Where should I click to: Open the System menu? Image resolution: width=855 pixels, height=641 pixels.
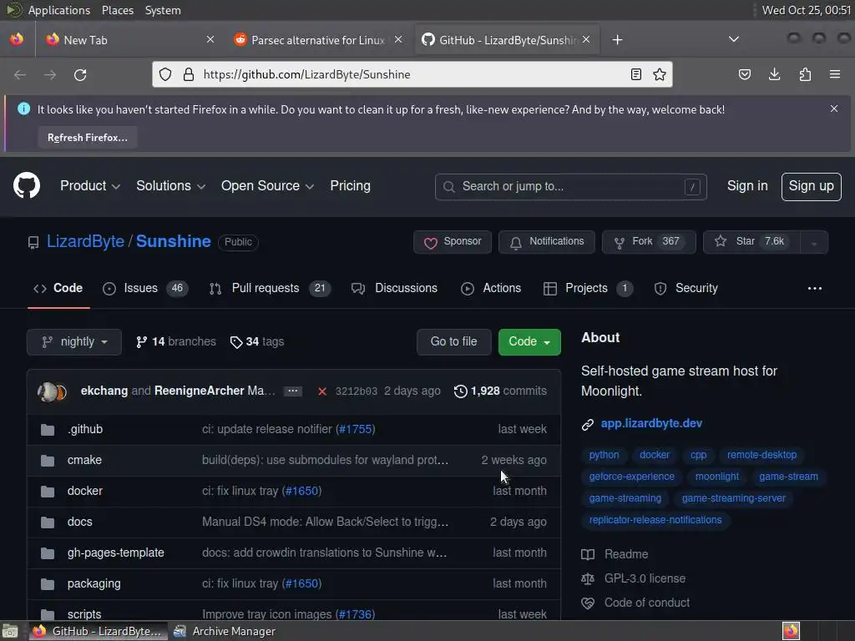point(163,10)
